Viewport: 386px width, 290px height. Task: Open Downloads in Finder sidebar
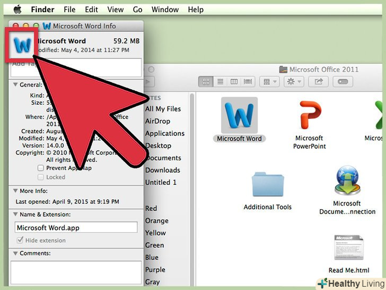click(163, 170)
